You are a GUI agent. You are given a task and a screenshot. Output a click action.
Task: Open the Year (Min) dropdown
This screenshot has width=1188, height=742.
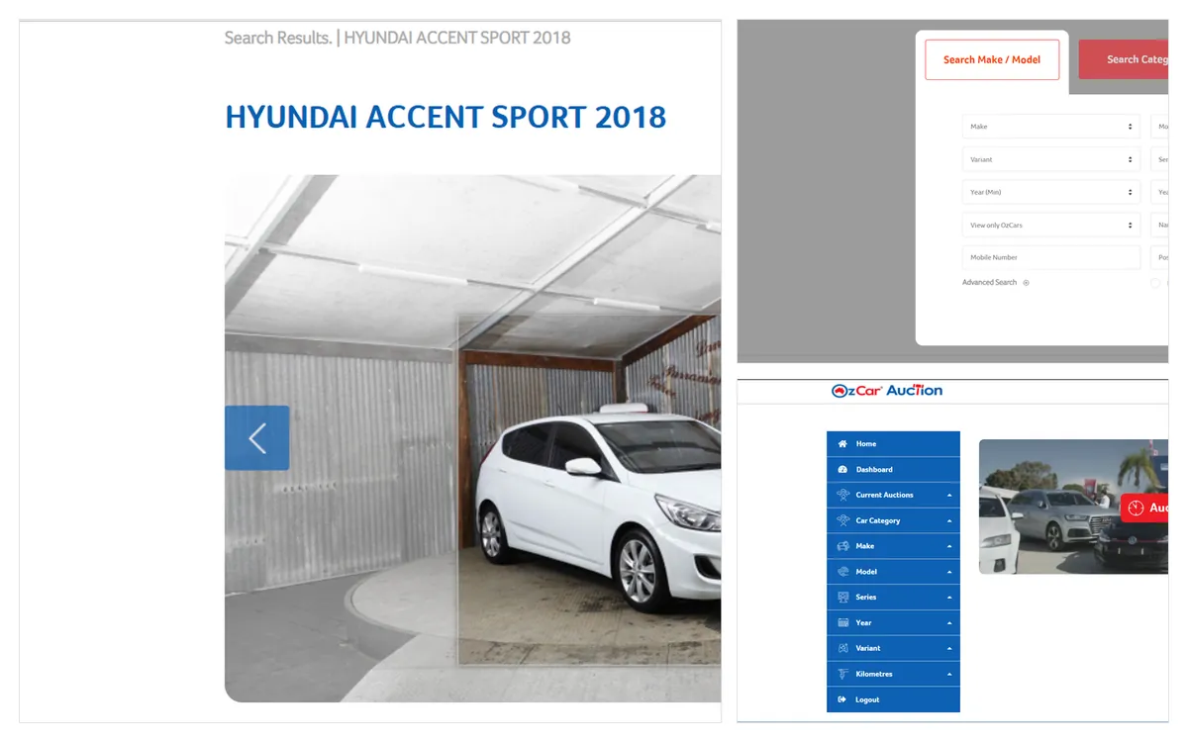[x=1050, y=192]
